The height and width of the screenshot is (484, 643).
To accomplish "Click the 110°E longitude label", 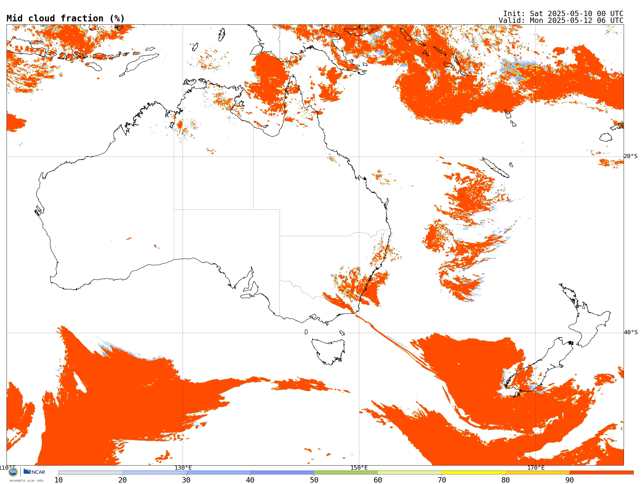I will [7, 468].
